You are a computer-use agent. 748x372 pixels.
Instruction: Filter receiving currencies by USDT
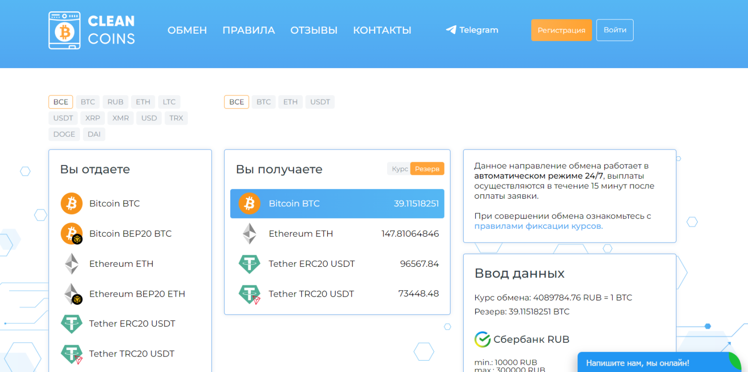tap(320, 102)
